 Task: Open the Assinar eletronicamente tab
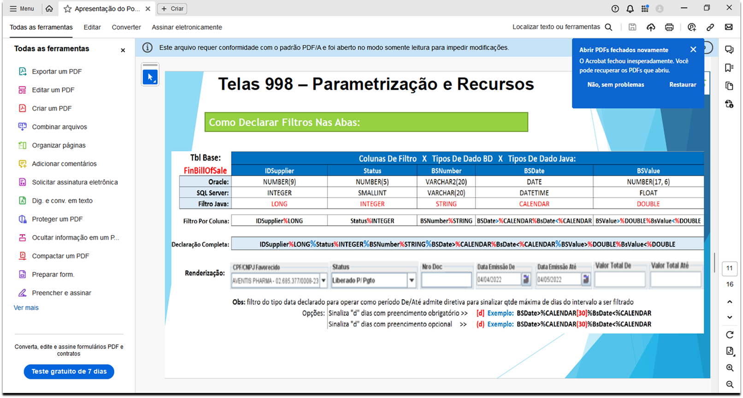187,27
